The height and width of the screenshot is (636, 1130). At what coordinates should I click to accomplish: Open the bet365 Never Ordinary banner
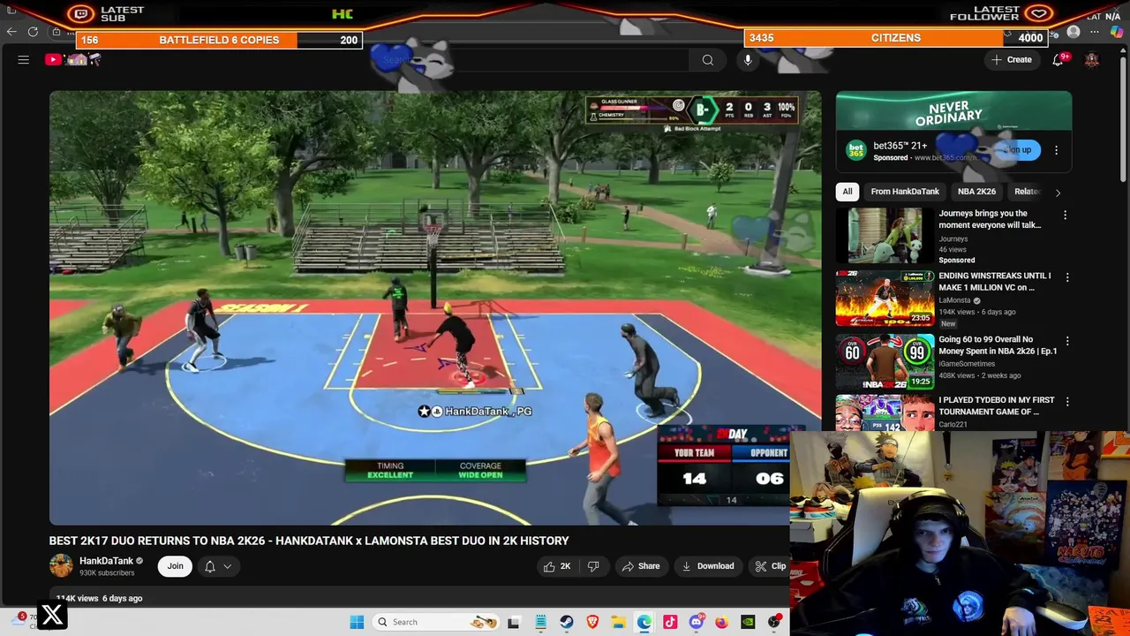click(953, 112)
